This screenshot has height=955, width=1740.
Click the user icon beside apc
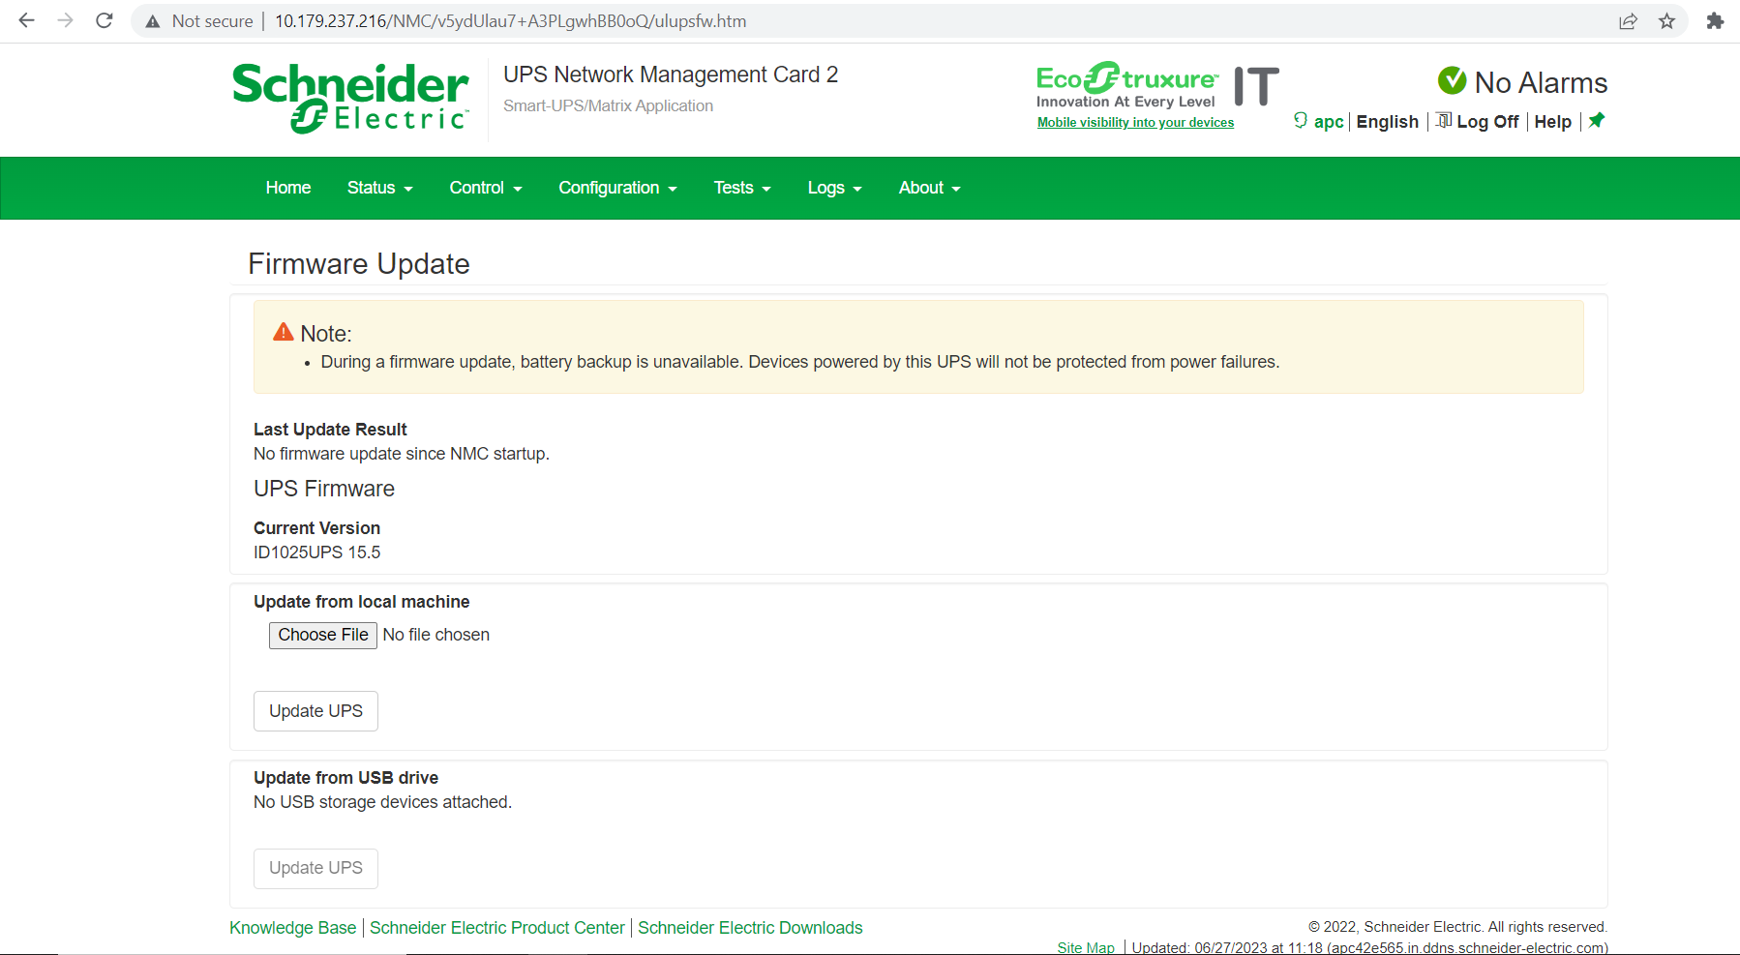click(1301, 120)
